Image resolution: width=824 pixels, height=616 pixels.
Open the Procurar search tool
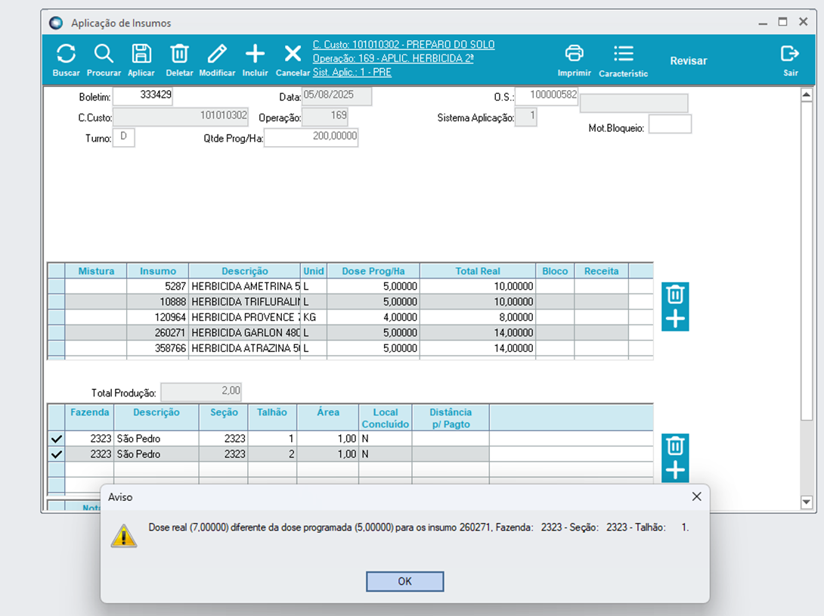(x=104, y=54)
